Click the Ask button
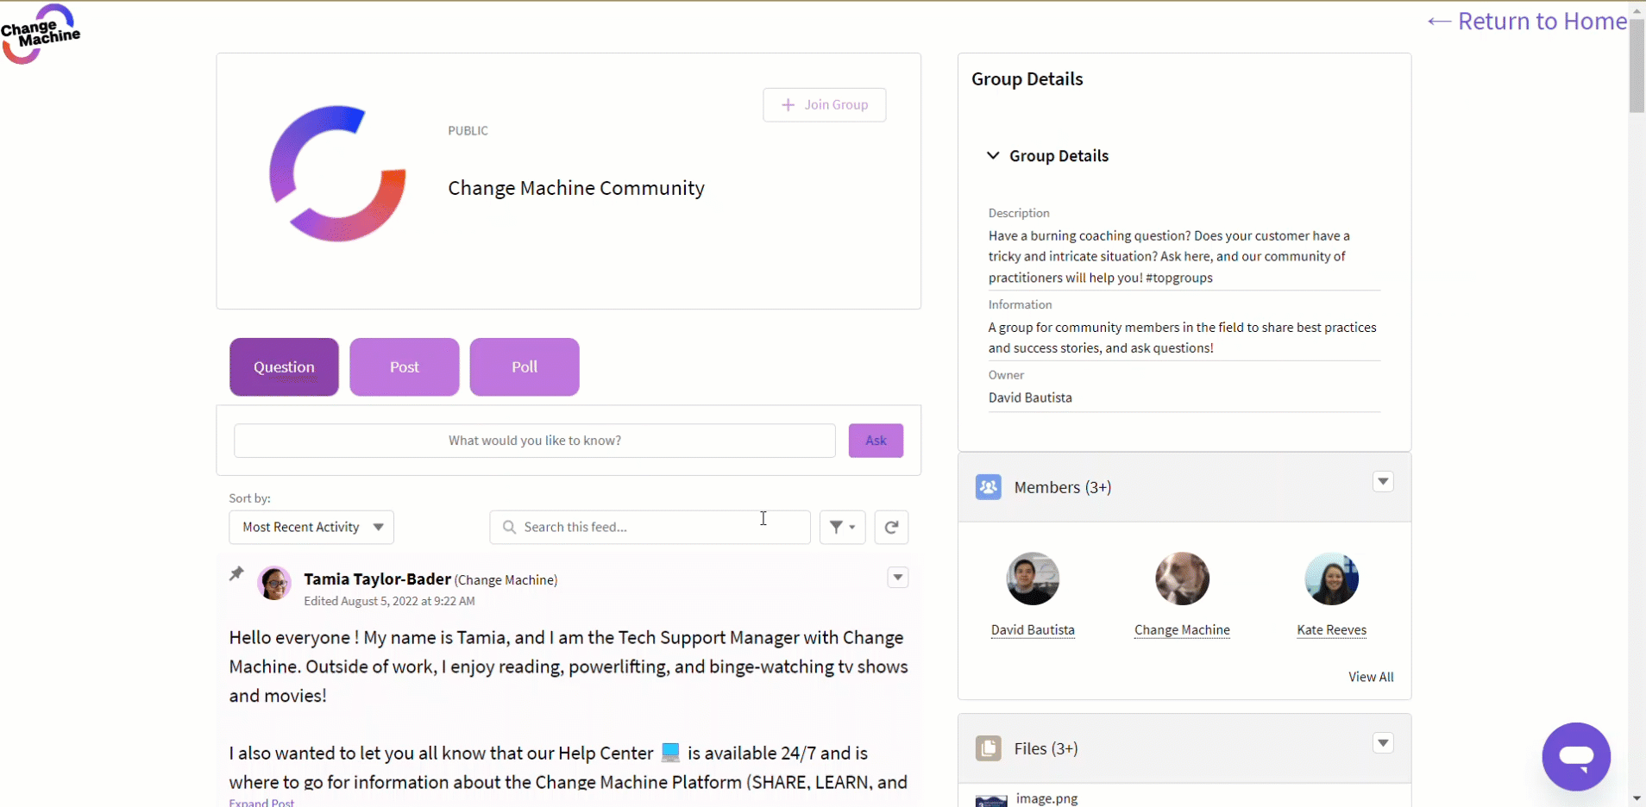 pos(876,441)
